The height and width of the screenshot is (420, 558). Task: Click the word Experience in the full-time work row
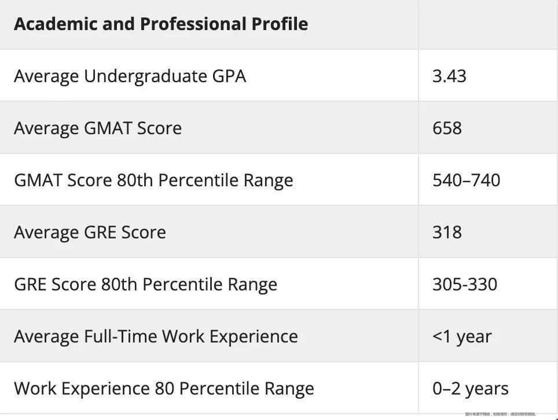(x=254, y=337)
